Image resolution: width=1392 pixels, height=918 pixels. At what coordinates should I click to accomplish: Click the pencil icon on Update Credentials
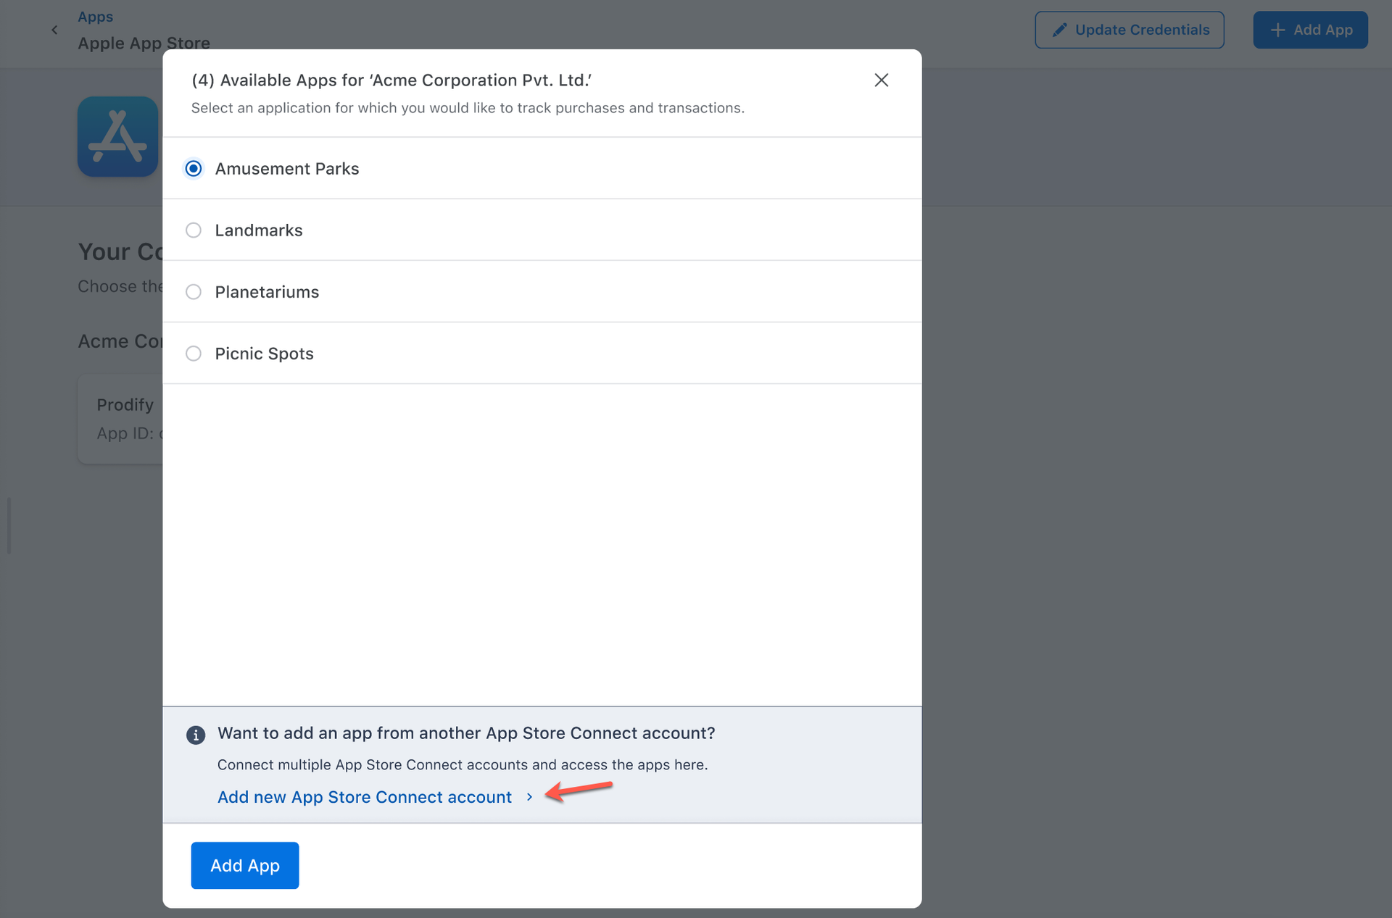tap(1059, 30)
